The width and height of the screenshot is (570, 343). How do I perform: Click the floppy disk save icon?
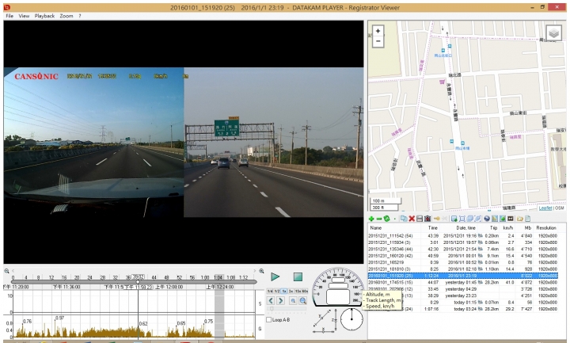[x=420, y=219]
